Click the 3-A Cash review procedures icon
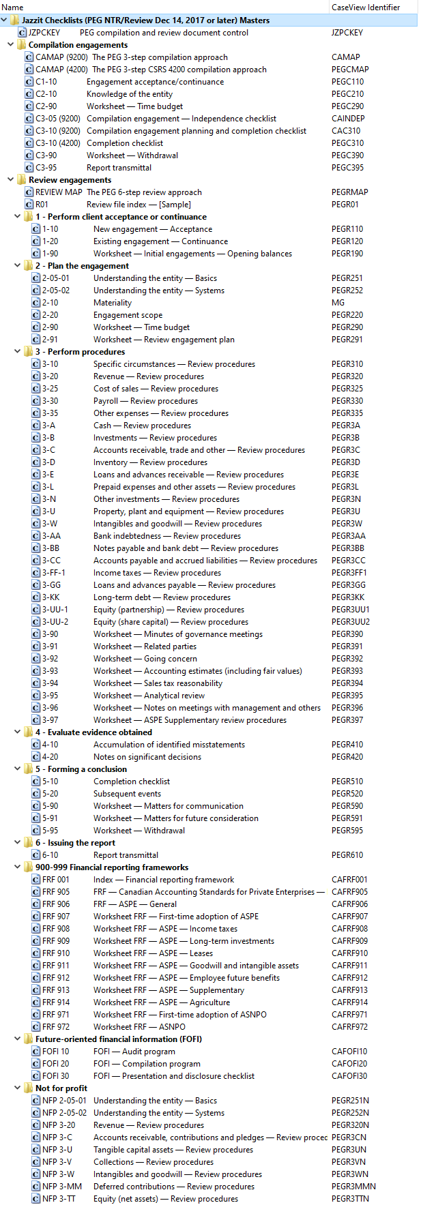 pyautogui.click(x=36, y=426)
